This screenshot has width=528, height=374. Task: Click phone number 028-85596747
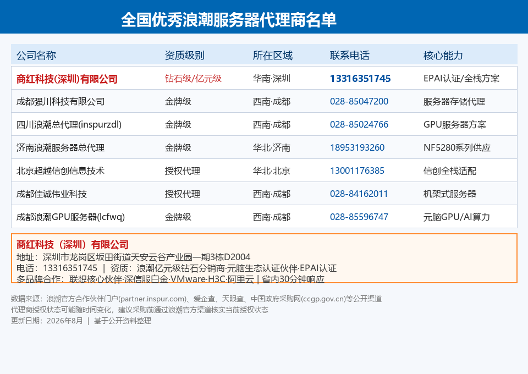pos(359,217)
